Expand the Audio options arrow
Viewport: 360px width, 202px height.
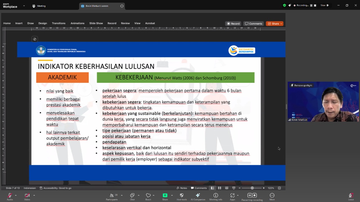tap(16, 195)
